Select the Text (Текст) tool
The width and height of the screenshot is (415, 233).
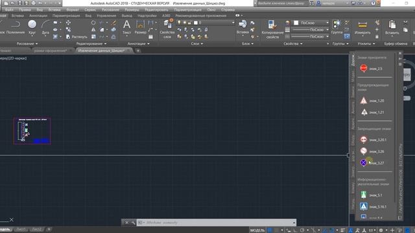(x=127, y=27)
